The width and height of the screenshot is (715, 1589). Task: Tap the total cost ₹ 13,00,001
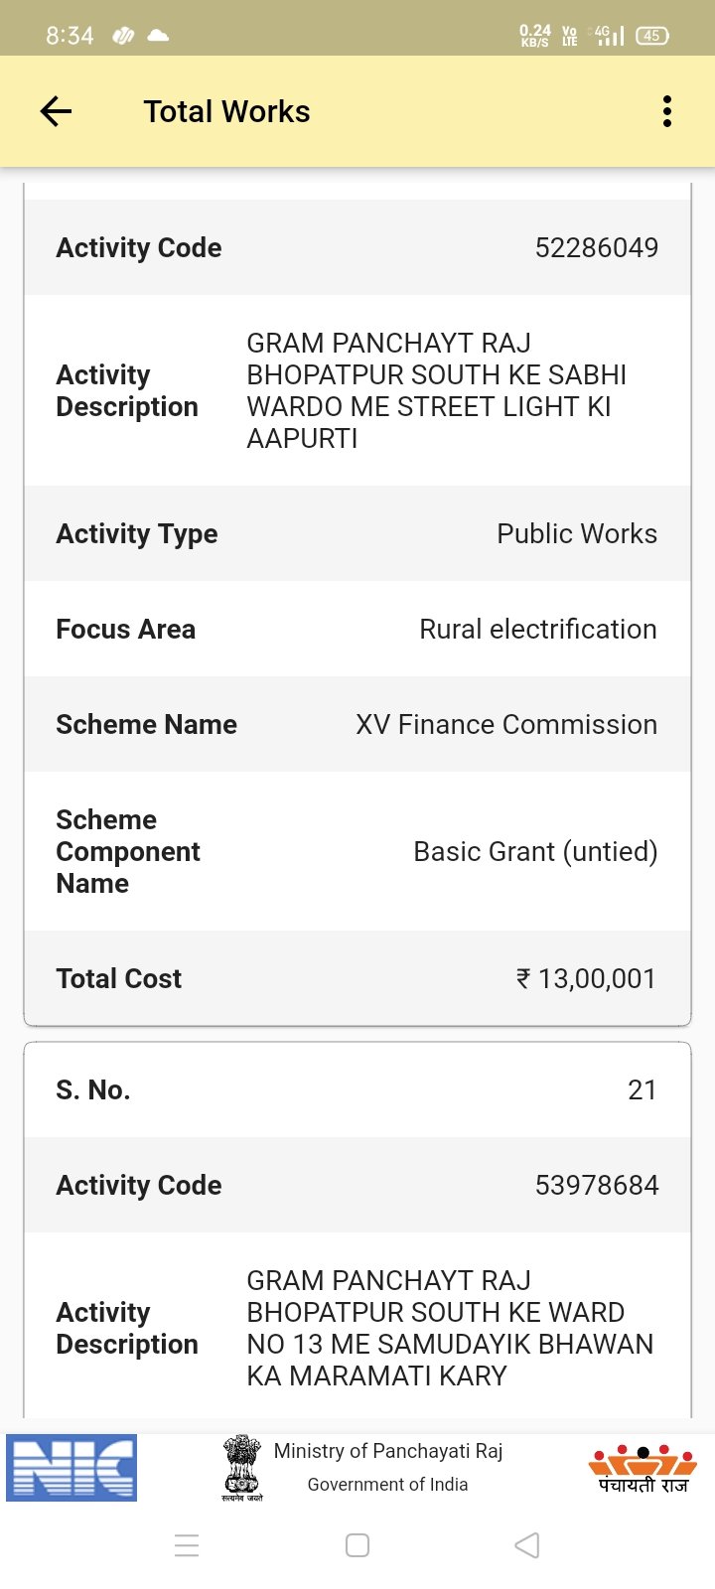(586, 978)
